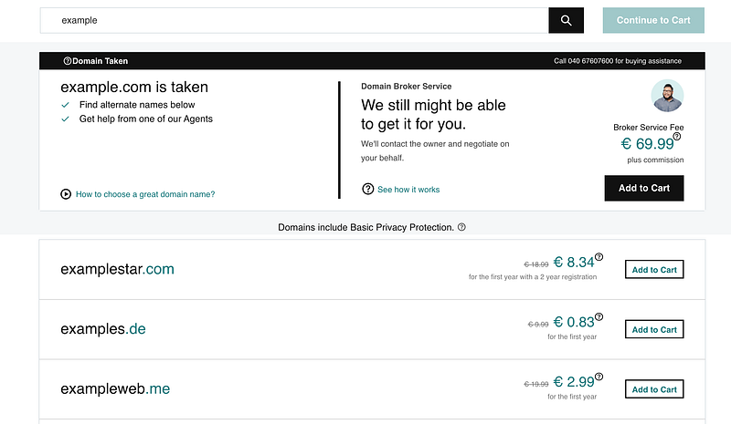The image size is (731, 424).
Task: Open the 'See how it works' link
Action: coord(408,190)
